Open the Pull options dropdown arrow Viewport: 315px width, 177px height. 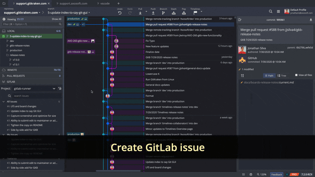tap(146, 12)
